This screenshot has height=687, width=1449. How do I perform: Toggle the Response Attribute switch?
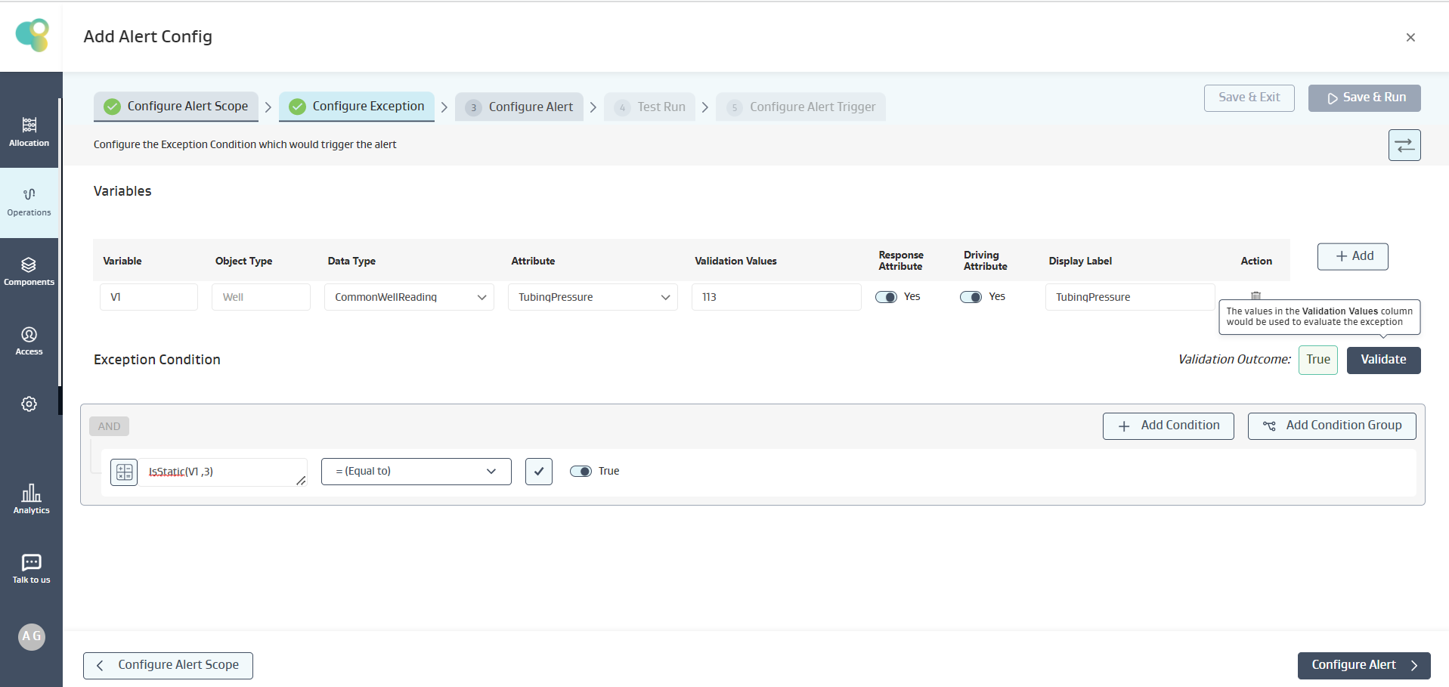pos(886,297)
